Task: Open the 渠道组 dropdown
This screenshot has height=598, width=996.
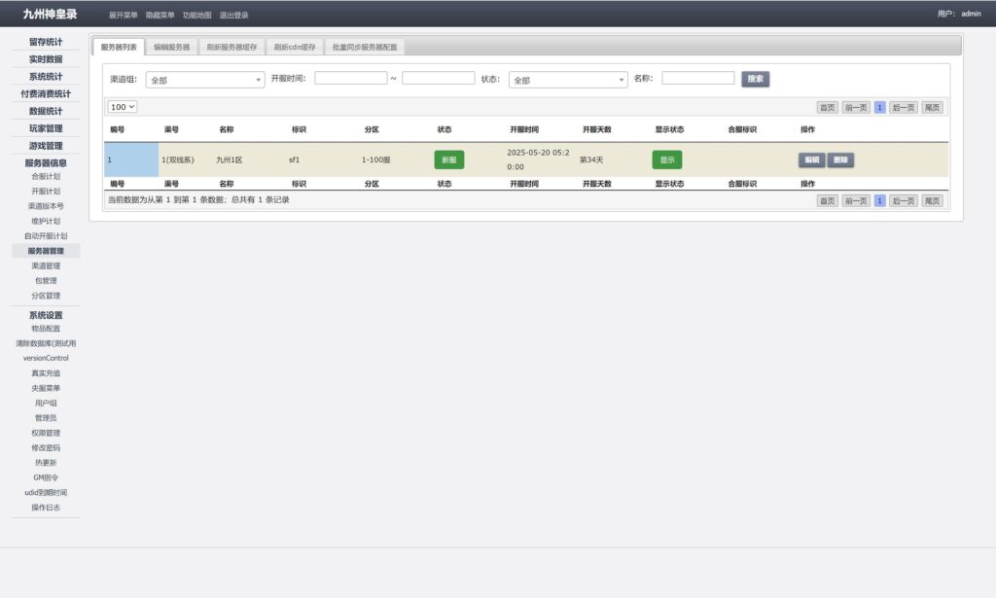Action: (204, 80)
